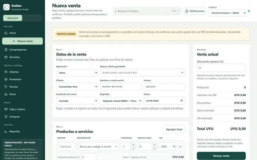Screen dimensions: 257x160
Task: Click the Código optional field
Action: click(67, 146)
